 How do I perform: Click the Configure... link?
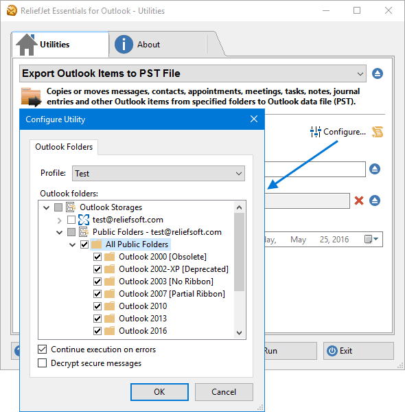[345, 132]
